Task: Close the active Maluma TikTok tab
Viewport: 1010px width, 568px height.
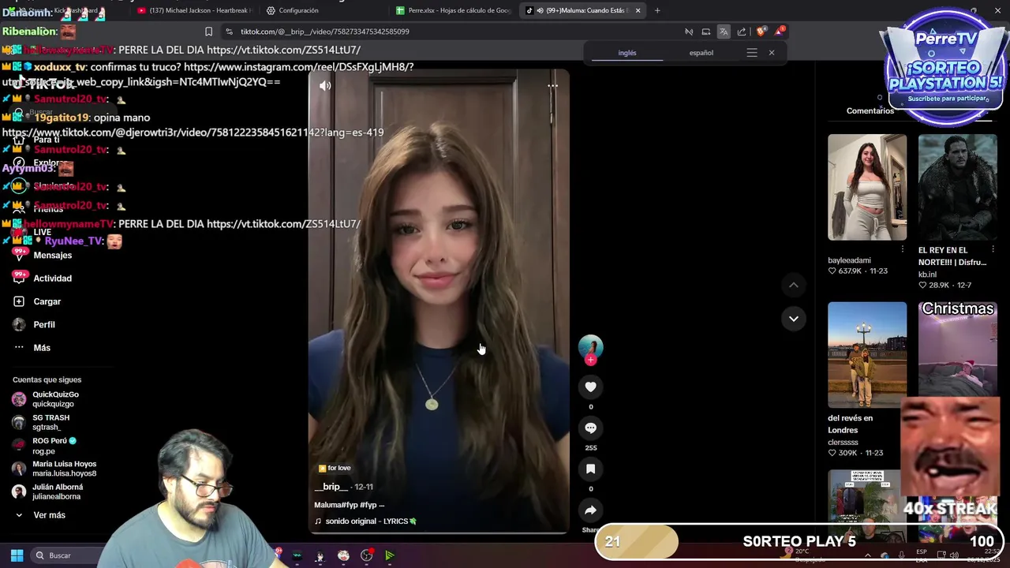Action: point(638,10)
